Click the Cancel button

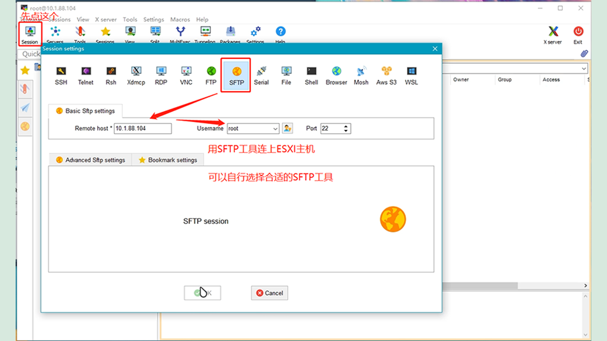point(269,293)
